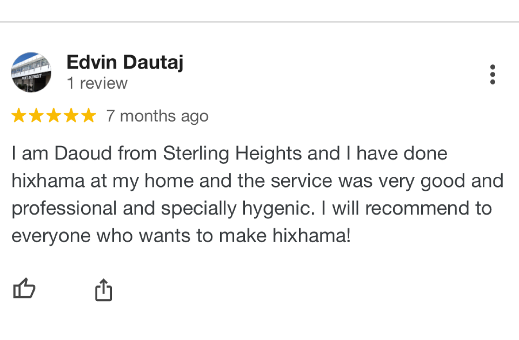Click the second yellow rating star
This screenshot has height=340, width=519.
point(36,116)
